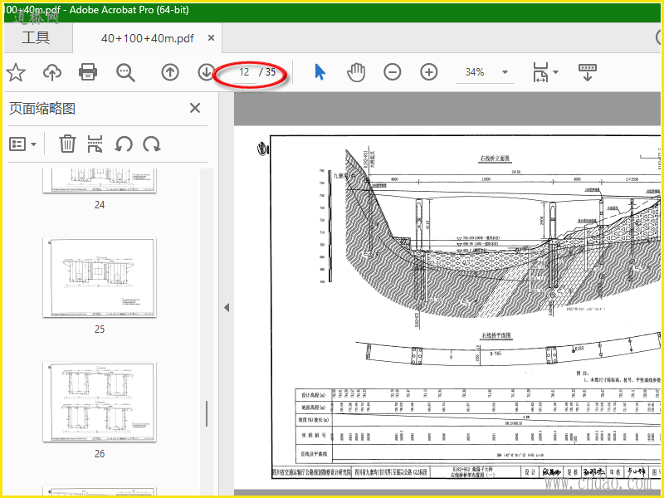This screenshot has width=664, height=498.
Task: Open the 工具 tab
Action: pyautogui.click(x=37, y=37)
